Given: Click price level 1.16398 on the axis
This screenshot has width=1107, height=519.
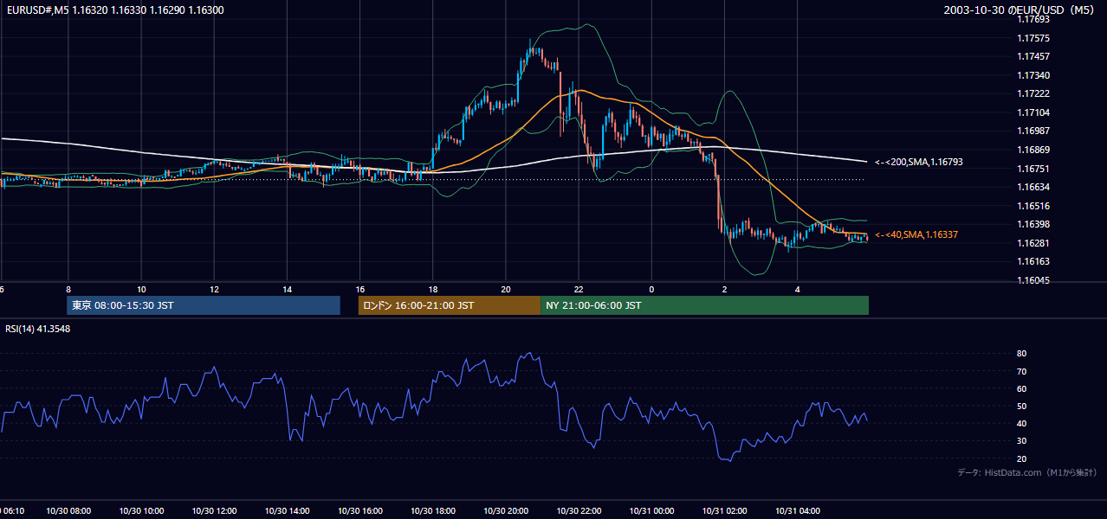Looking at the screenshot, I should (1033, 224).
